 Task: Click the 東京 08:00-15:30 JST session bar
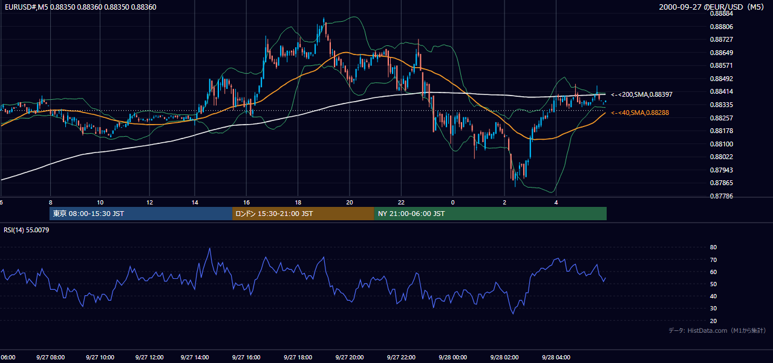pos(141,214)
